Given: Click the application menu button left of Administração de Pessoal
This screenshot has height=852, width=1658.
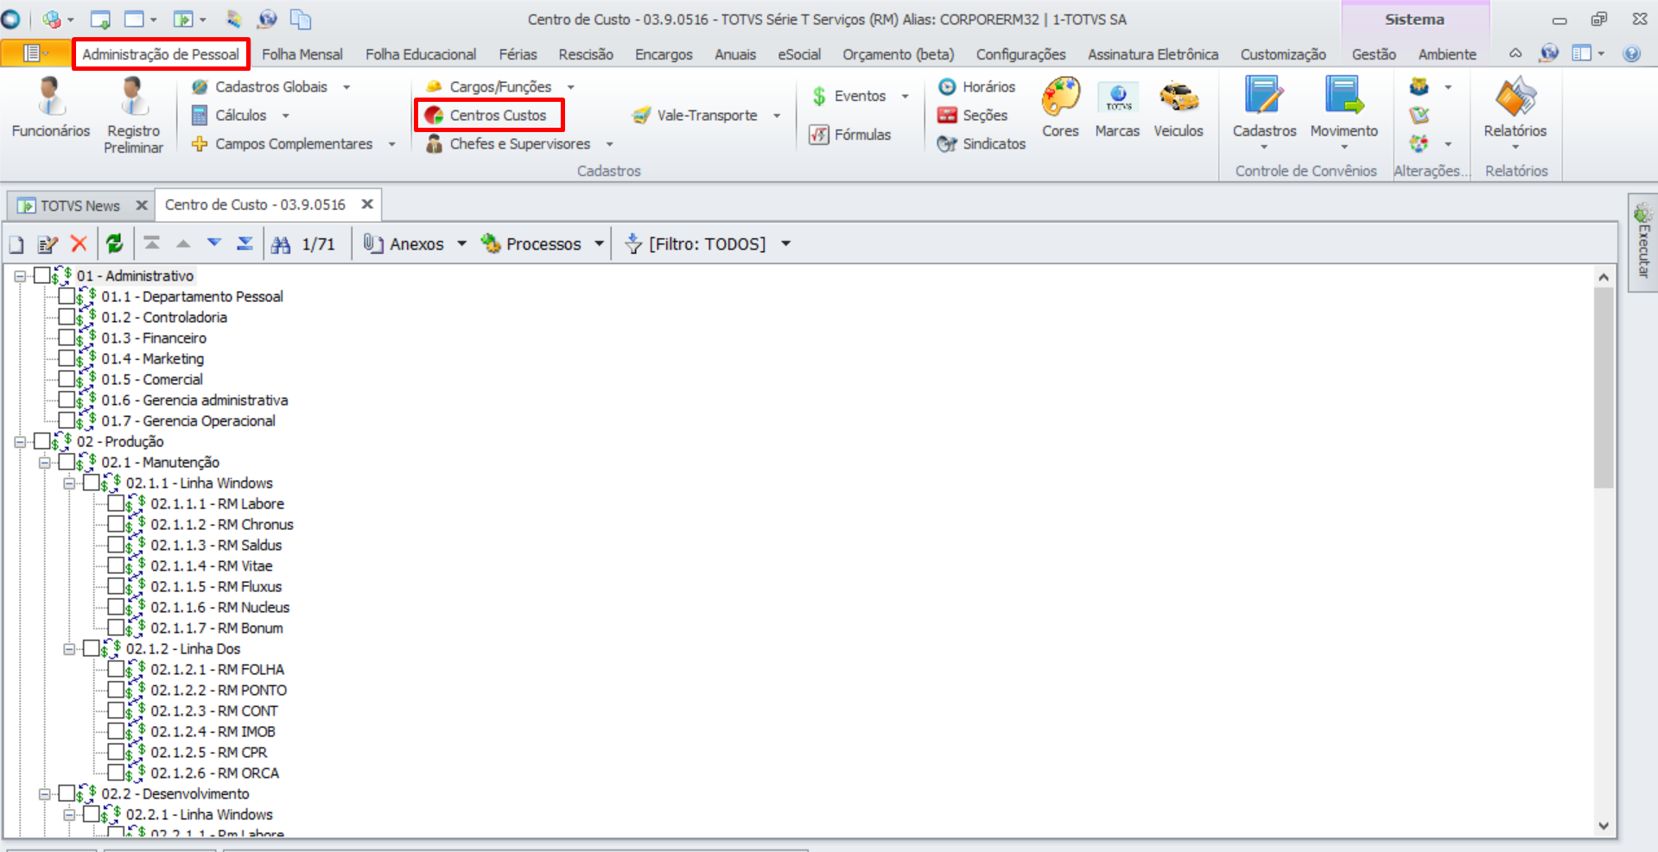Looking at the screenshot, I should pos(35,54).
